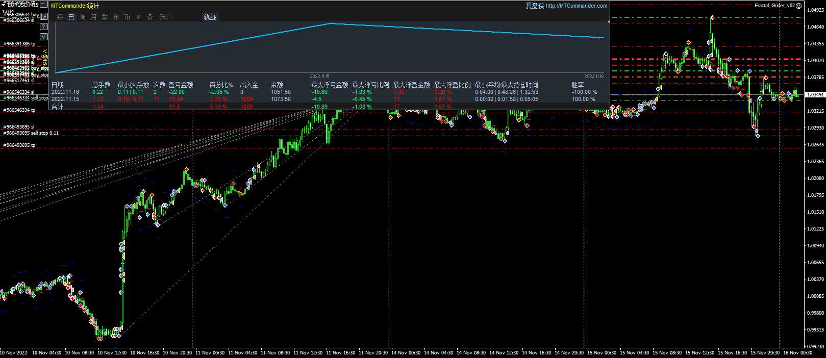Click the -100.00 % win rate cell
The width and height of the screenshot is (826, 358).
584,92
